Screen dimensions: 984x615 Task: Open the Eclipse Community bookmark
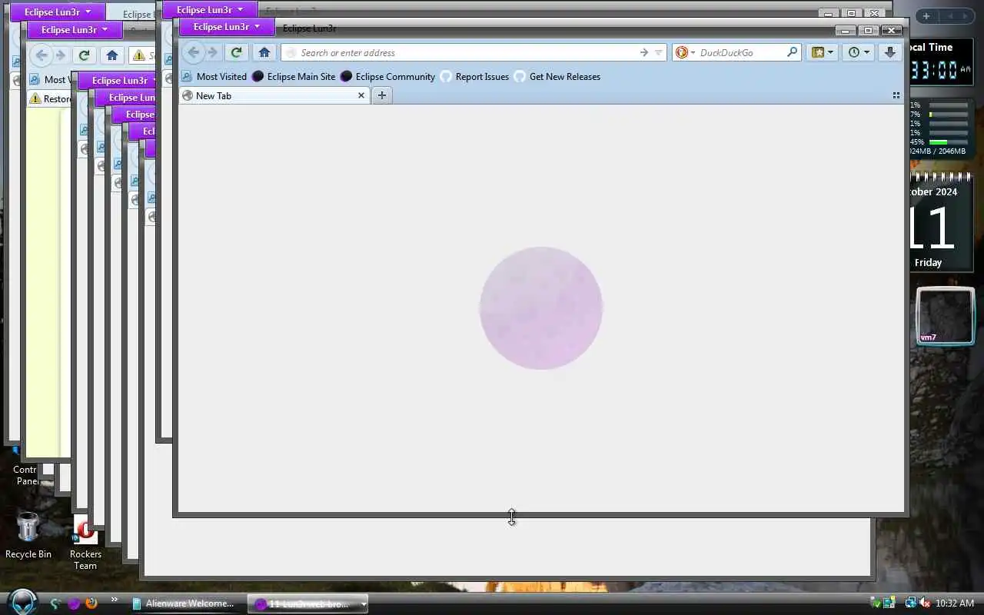(x=388, y=76)
